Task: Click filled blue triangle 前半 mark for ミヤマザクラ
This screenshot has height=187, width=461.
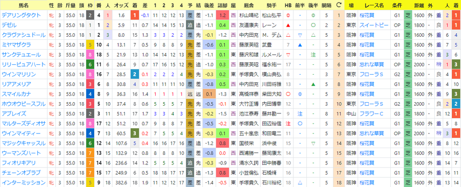Action: (300, 45)
